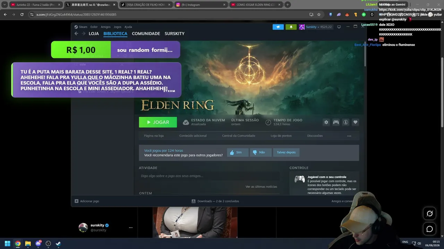
Task: Expand more game links ellipsis
Action: click(349, 136)
